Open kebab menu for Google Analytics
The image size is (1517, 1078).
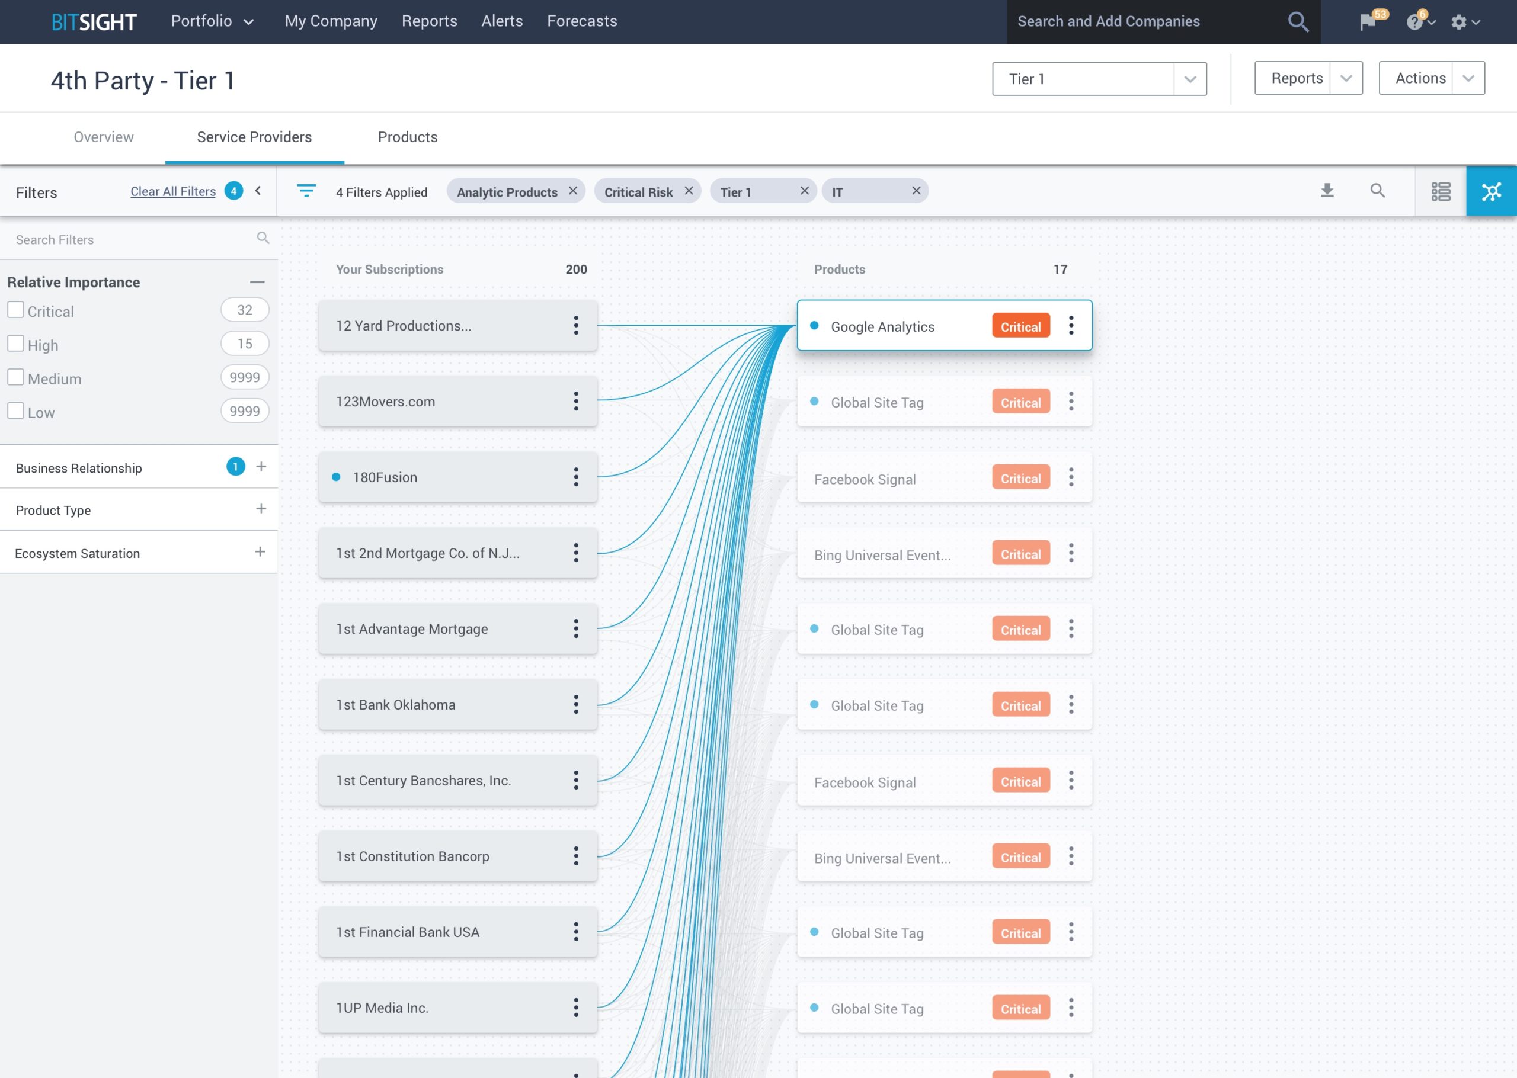tap(1071, 325)
